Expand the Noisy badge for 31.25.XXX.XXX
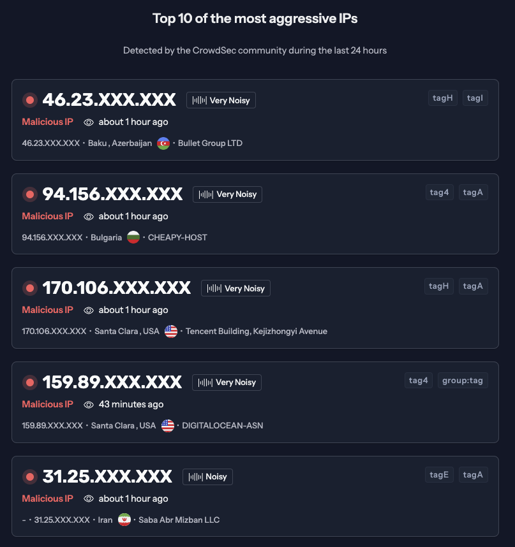This screenshot has width=515, height=547. coord(207,476)
